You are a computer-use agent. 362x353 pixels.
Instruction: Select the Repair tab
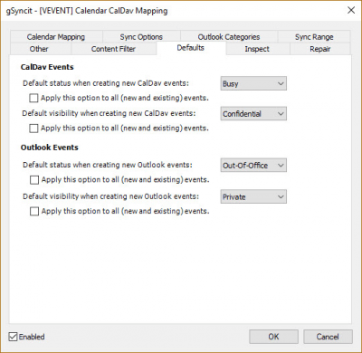[x=320, y=49]
